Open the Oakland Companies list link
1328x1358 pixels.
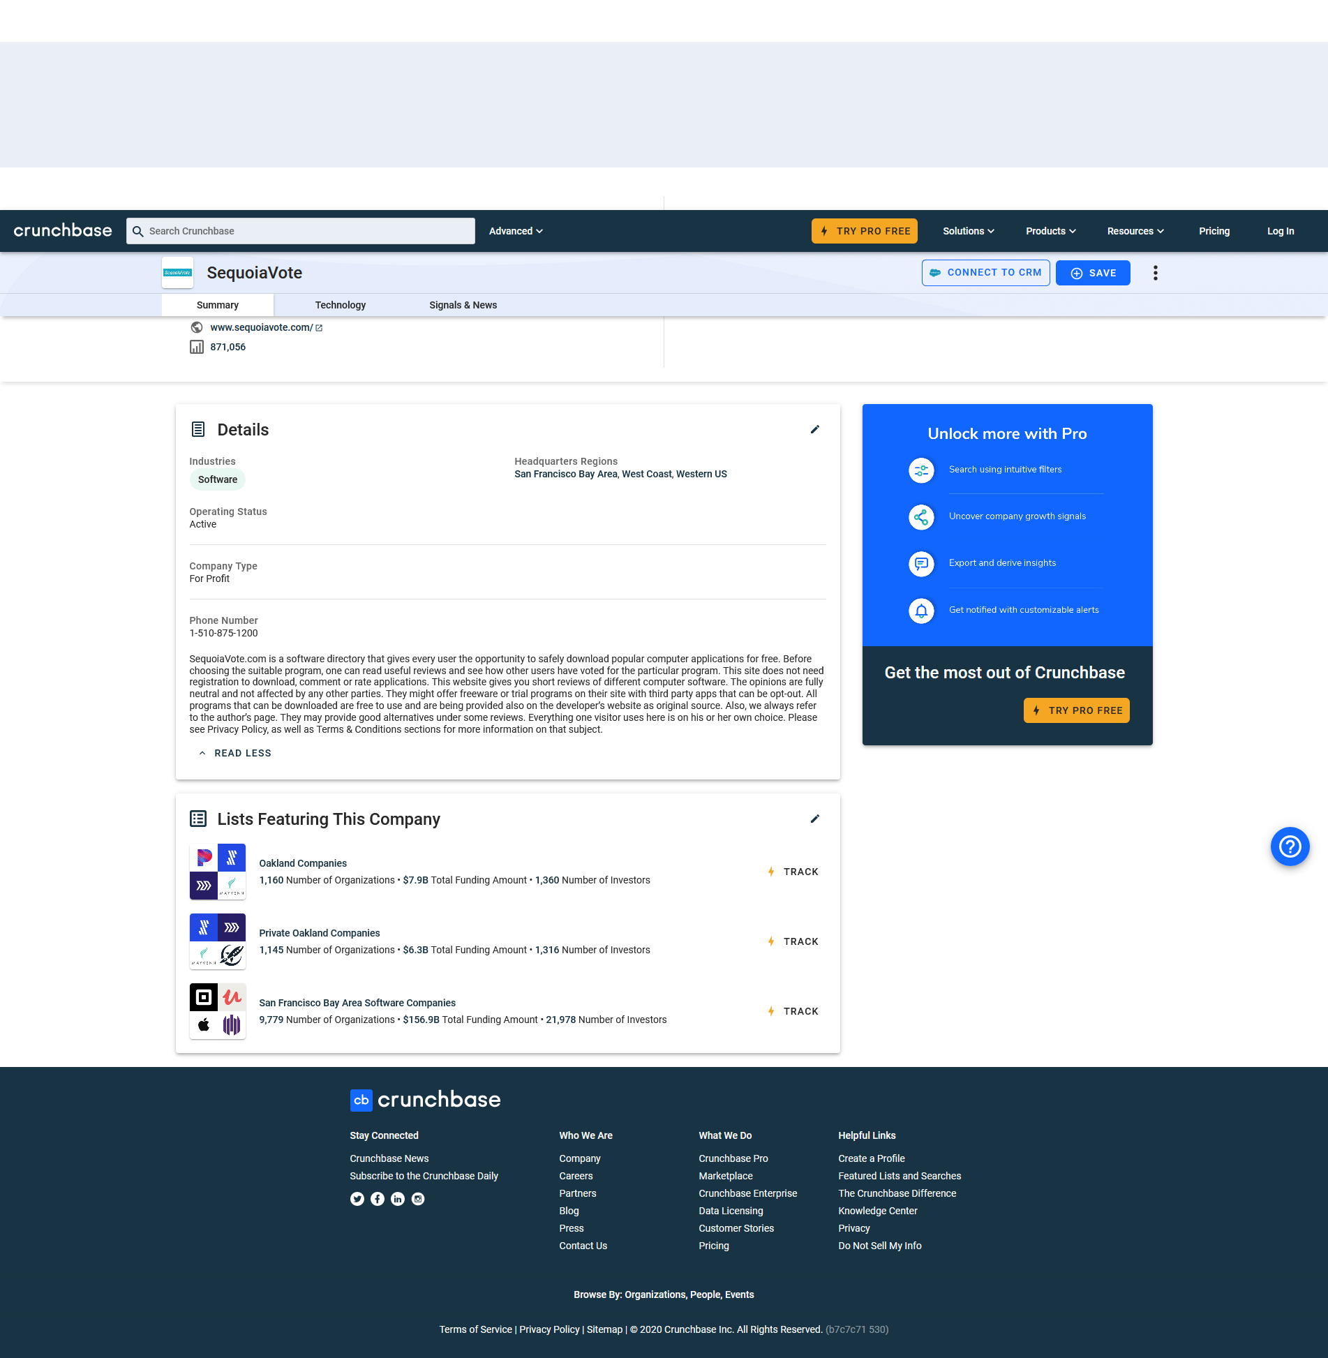coord(303,863)
